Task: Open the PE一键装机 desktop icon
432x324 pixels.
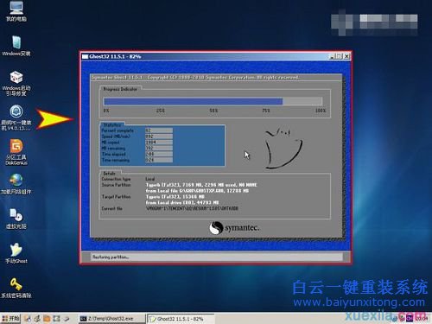Action: [16, 118]
